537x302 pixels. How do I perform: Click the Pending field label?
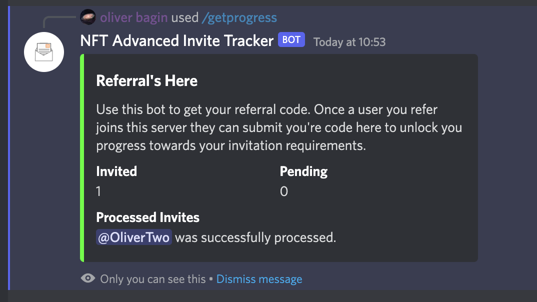coord(303,171)
